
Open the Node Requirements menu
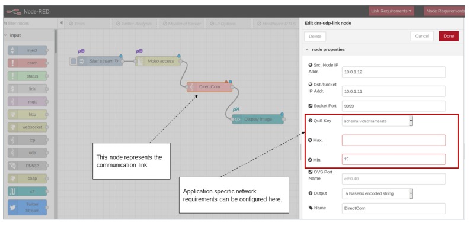(x=445, y=11)
